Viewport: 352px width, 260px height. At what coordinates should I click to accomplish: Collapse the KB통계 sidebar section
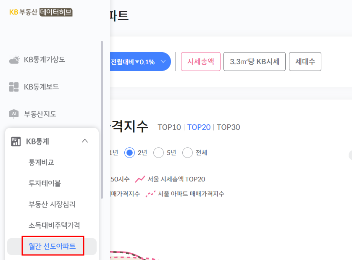coord(85,141)
